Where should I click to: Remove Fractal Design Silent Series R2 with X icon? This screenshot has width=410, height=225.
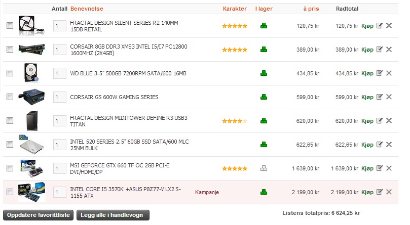(389, 26)
